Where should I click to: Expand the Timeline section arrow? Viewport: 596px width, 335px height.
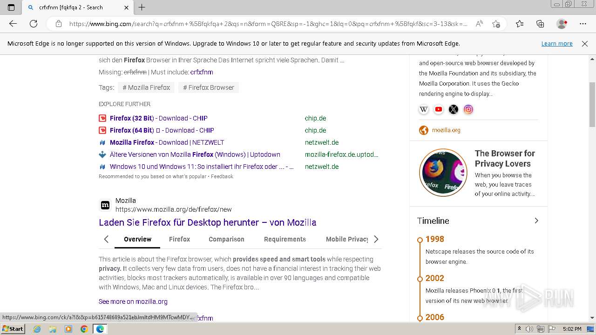click(x=536, y=221)
